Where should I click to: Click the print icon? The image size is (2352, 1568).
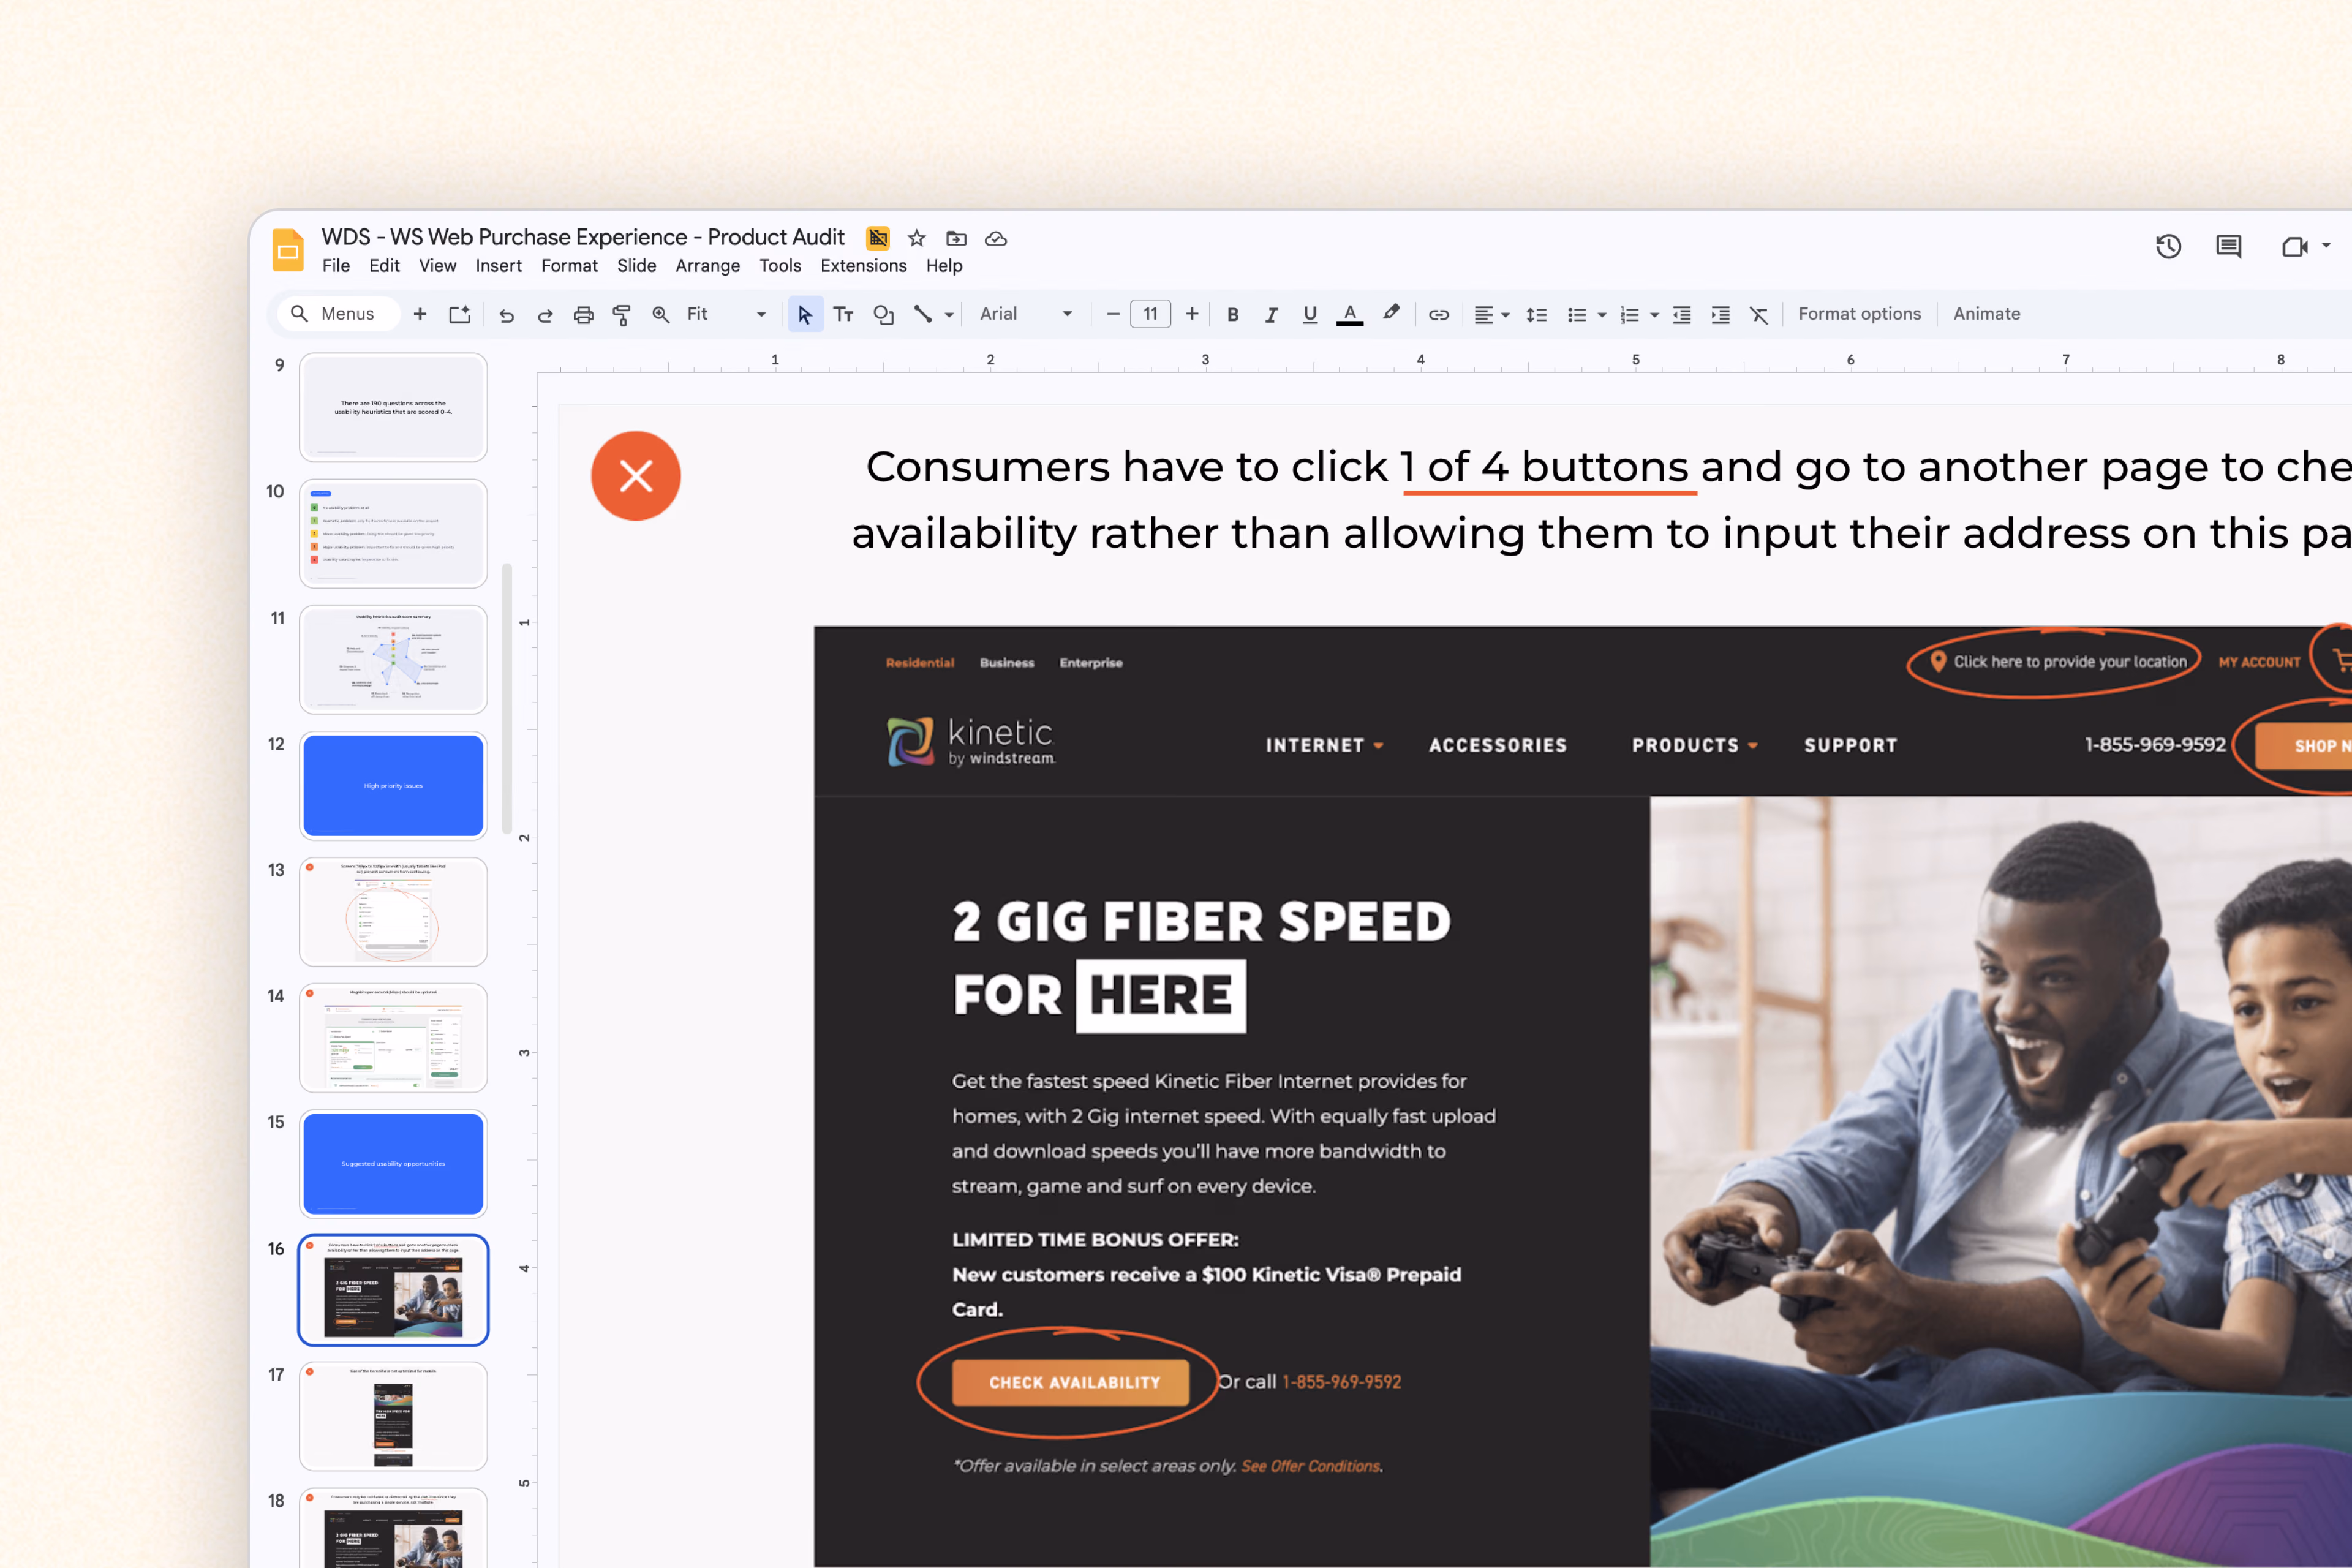coord(583,315)
